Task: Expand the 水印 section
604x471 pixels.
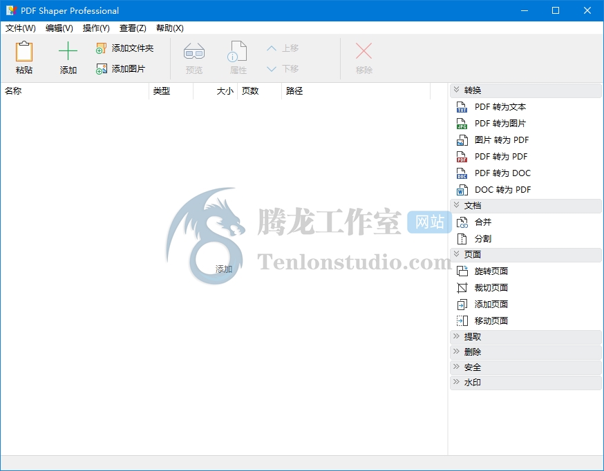Action: [525, 383]
